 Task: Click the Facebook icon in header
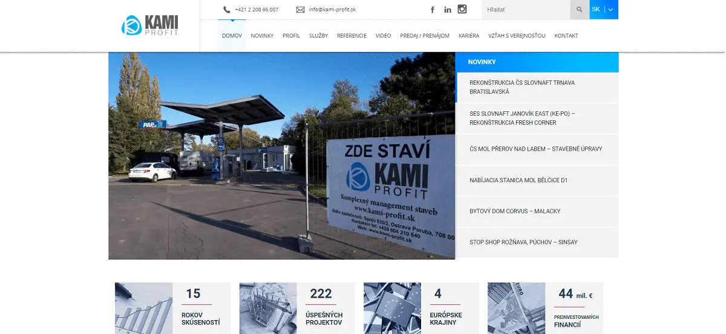[x=432, y=10]
